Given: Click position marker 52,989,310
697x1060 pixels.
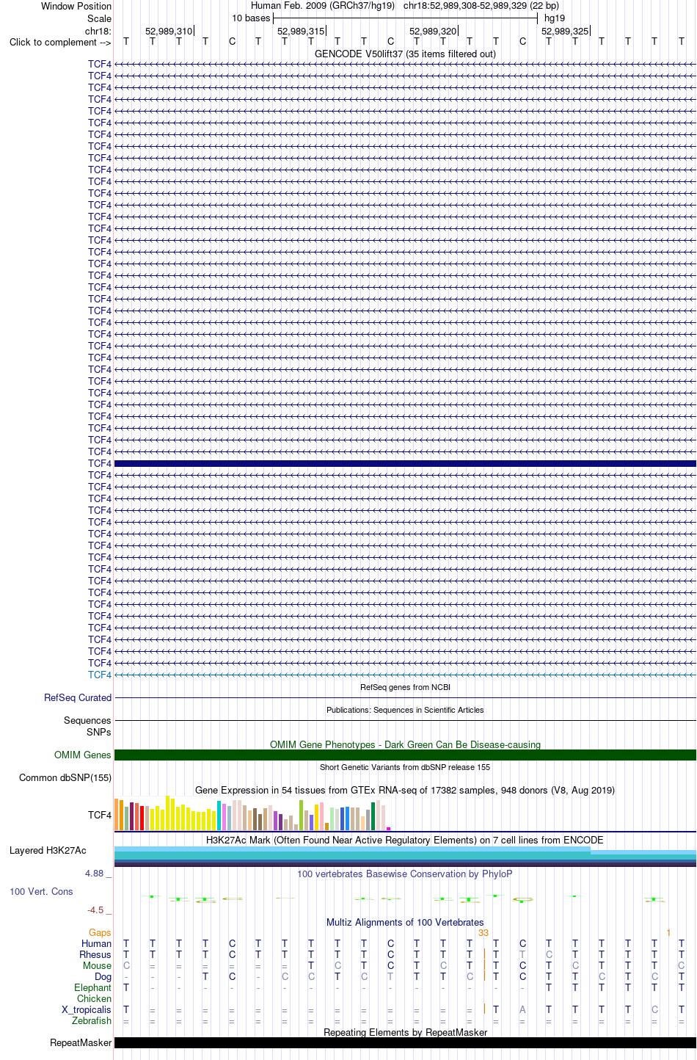Looking at the screenshot, I should coord(169,32).
